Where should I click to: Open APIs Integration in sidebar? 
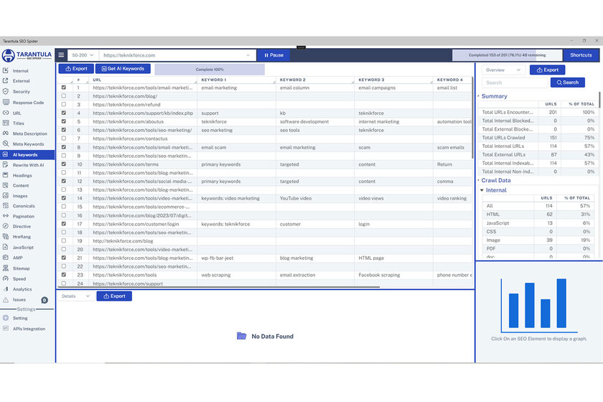(x=29, y=329)
